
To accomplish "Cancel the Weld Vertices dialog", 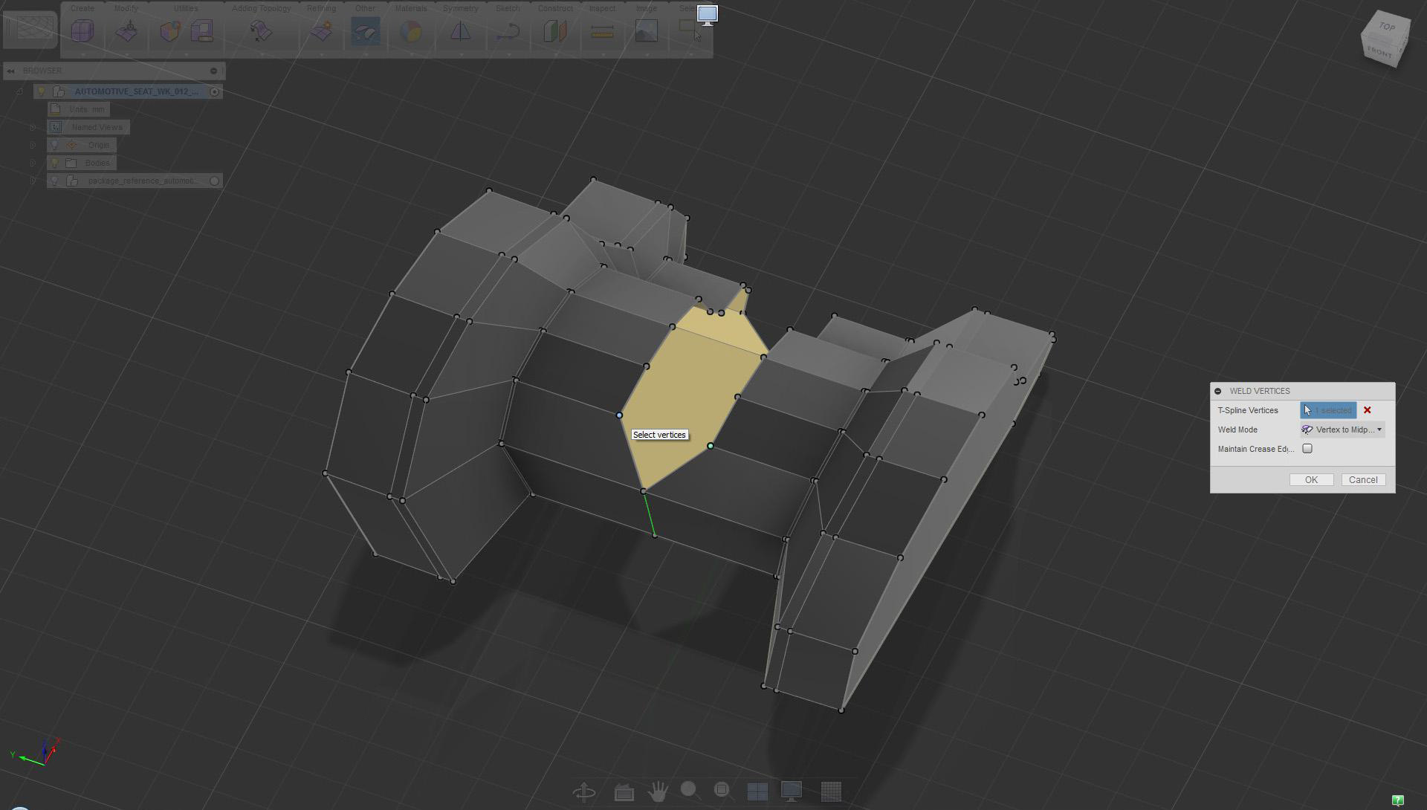I will coord(1362,480).
